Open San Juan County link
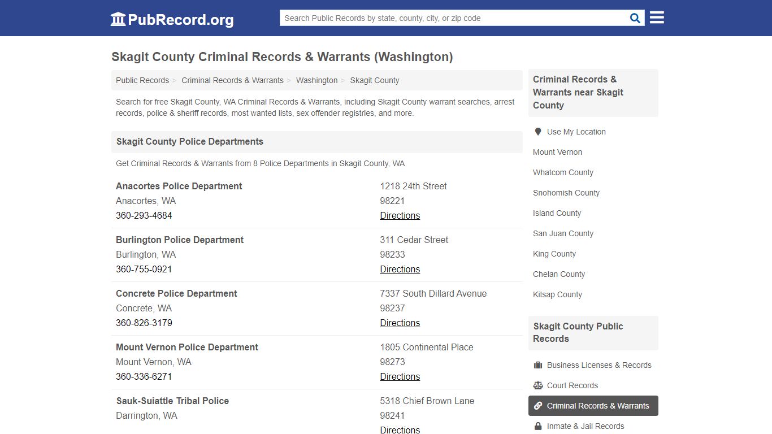 pyautogui.click(x=563, y=233)
